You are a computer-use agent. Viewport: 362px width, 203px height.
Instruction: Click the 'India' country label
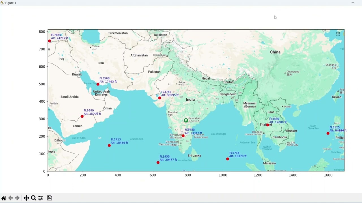click(x=190, y=99)
